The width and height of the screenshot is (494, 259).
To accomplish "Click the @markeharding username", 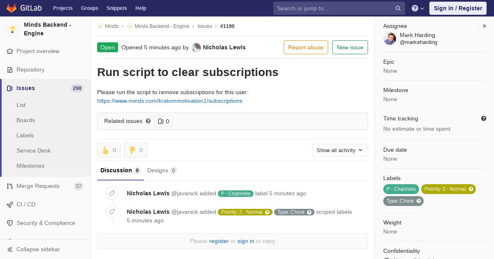I will (x=418, y=42).
